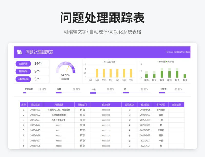Select 部门5 axis label in department chart
The width and height of the screenshot is (205, 157).
pos(177,80)
